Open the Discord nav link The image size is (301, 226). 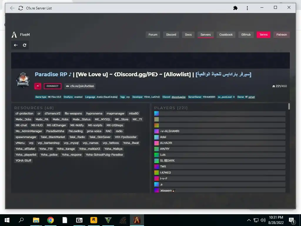[x=171, y=35]
